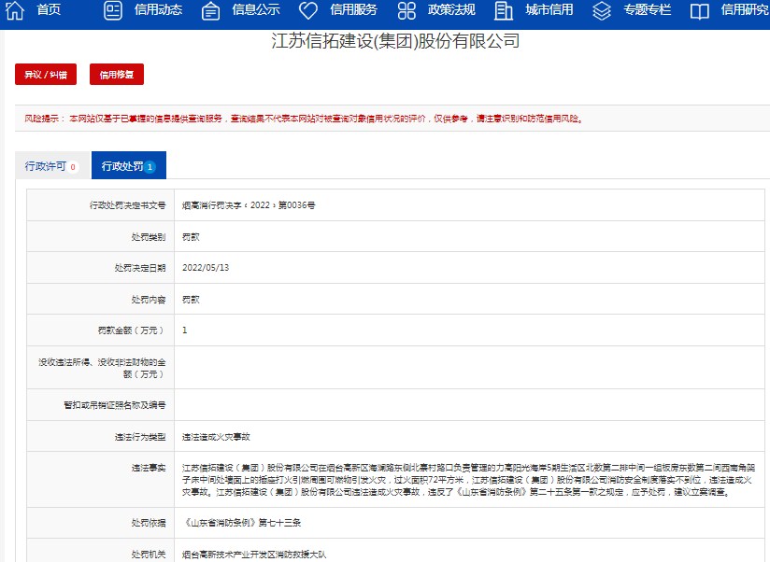The height and width of the screenshot is (562, 770).
Task: Click the 信用修复 button
Action: point(115,74)
